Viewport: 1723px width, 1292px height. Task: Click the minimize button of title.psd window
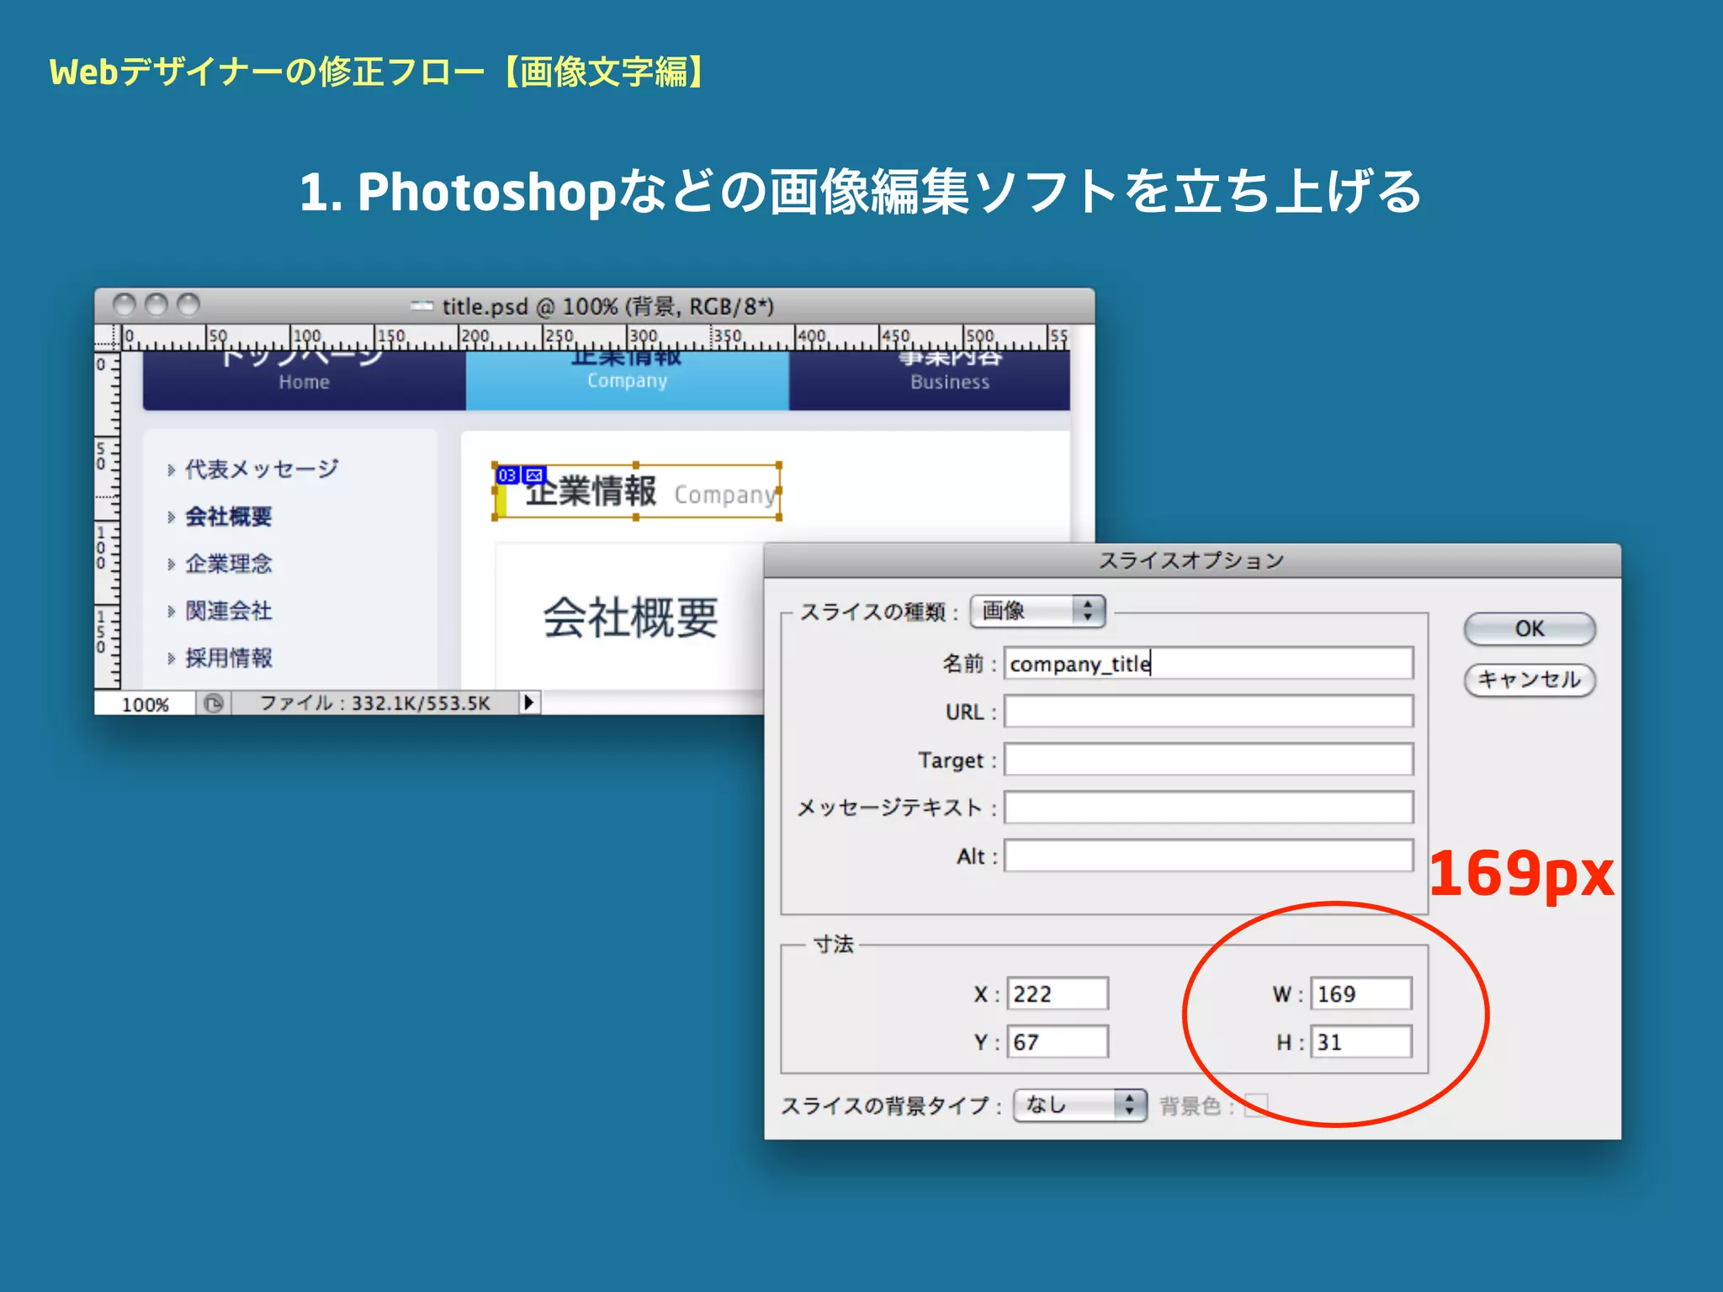156,304
